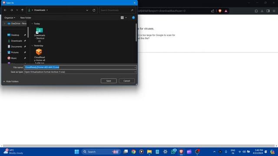Switch to Brave browser taskbar icon
The height and width of the screenshot is (156, 278).
coord(181,152)
